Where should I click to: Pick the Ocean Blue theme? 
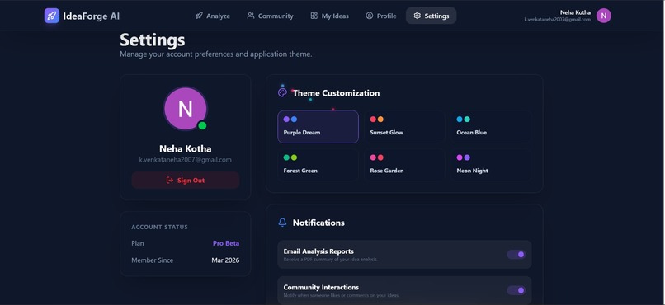coord(491,127)
